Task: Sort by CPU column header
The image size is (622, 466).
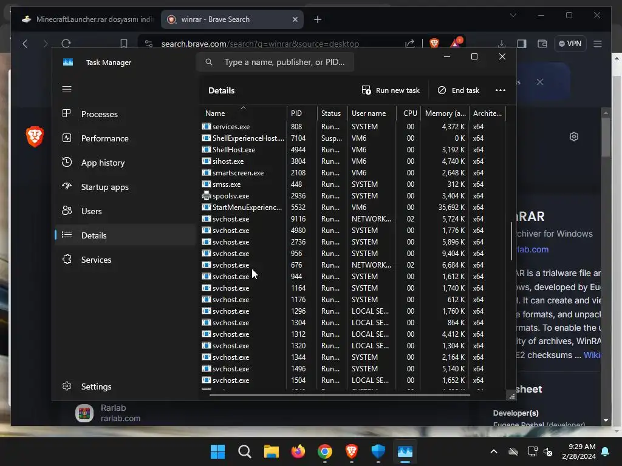Action: click(x=408, y=113)
